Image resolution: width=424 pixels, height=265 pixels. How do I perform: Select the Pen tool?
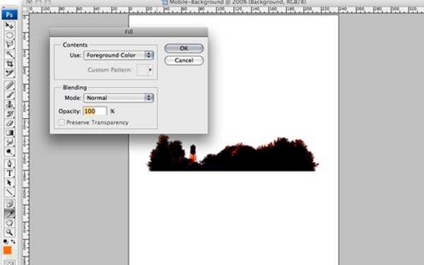[x=9, y=164]
